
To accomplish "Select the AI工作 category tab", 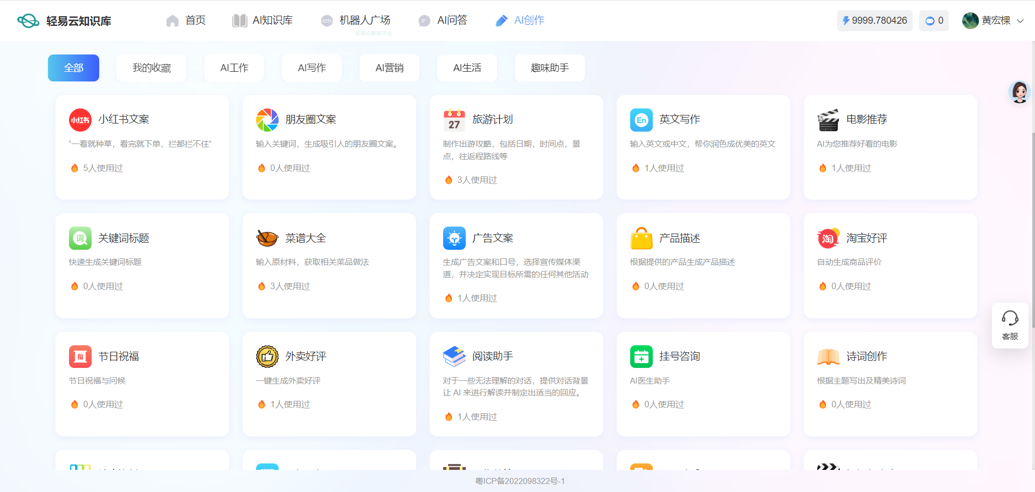I will click(234, 68).
